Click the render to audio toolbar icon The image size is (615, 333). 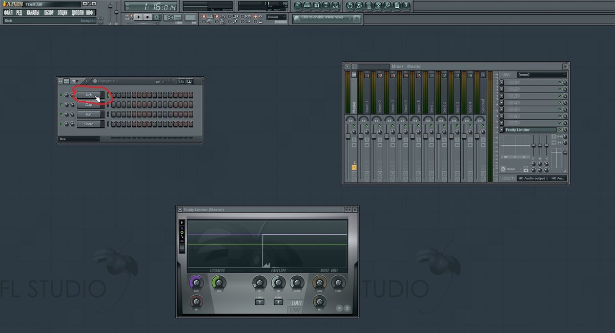pyautogui.click(x=369, y=6)
